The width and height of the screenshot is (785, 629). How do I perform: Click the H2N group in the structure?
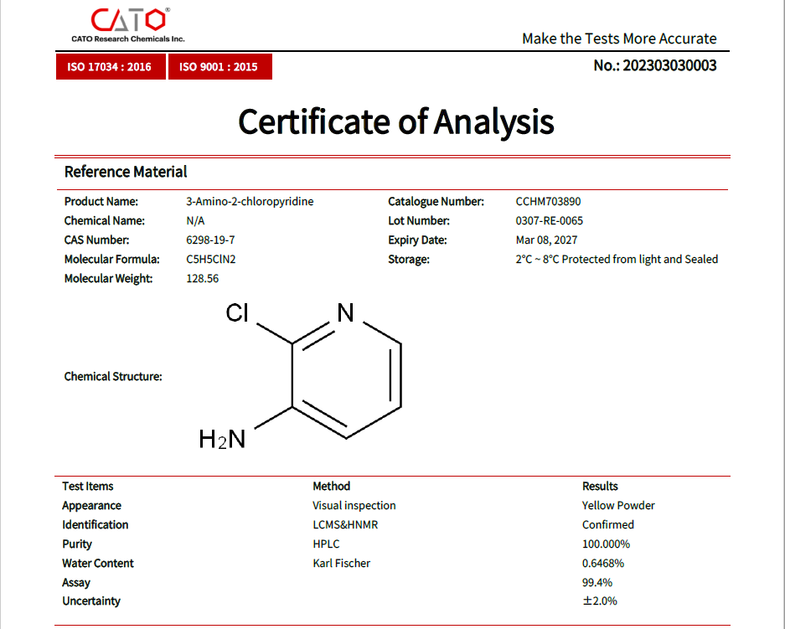[222, 439]
